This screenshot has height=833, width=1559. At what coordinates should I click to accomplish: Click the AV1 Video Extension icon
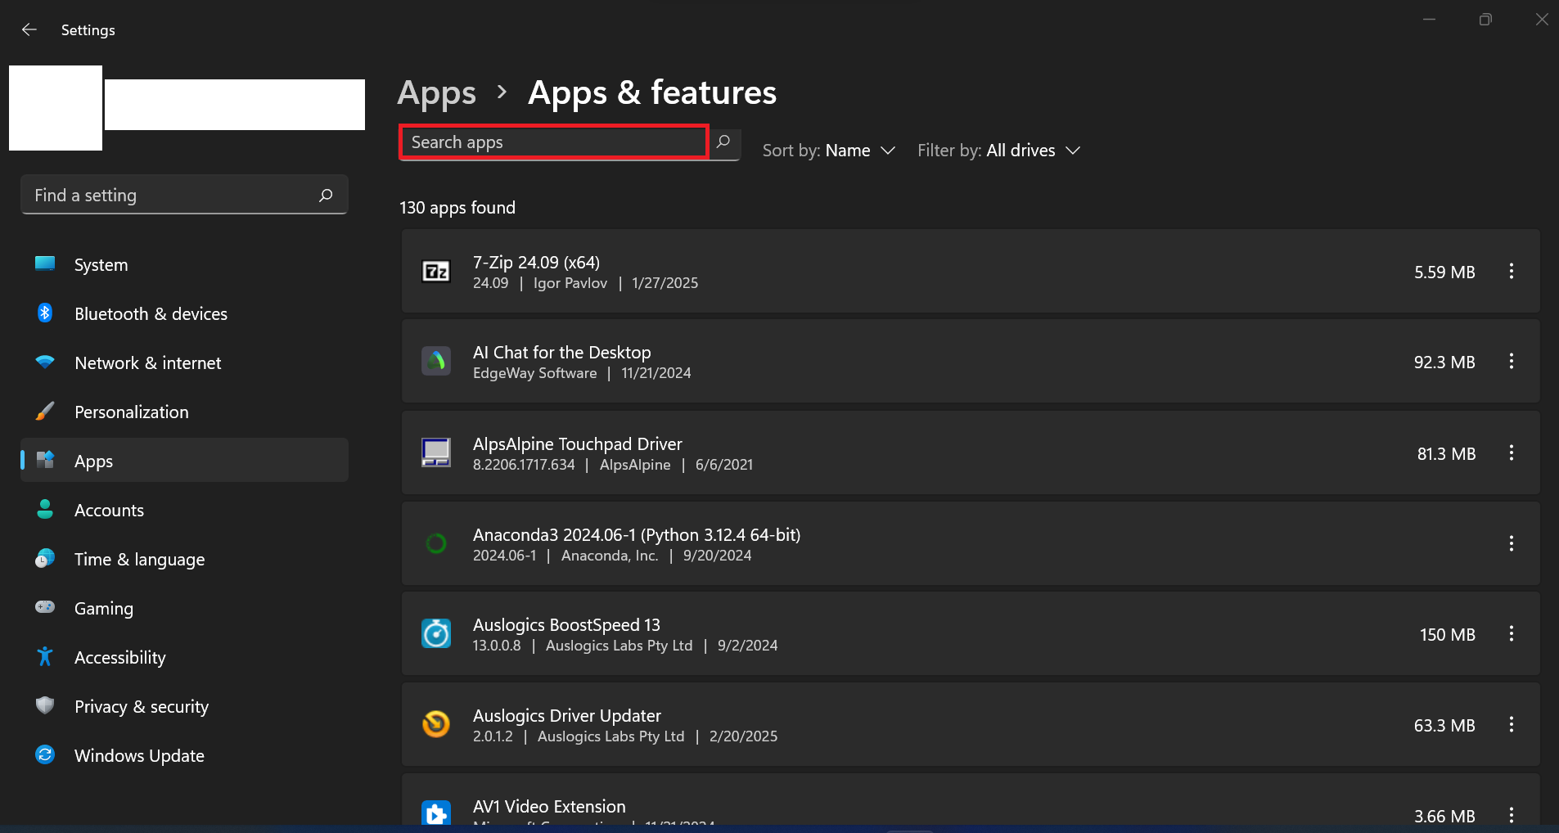click(436, 813)
